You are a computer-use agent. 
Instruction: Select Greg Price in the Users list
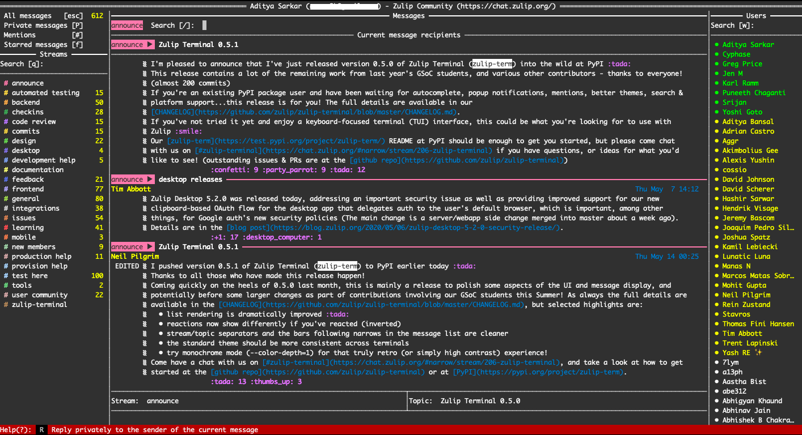point(742,64)
